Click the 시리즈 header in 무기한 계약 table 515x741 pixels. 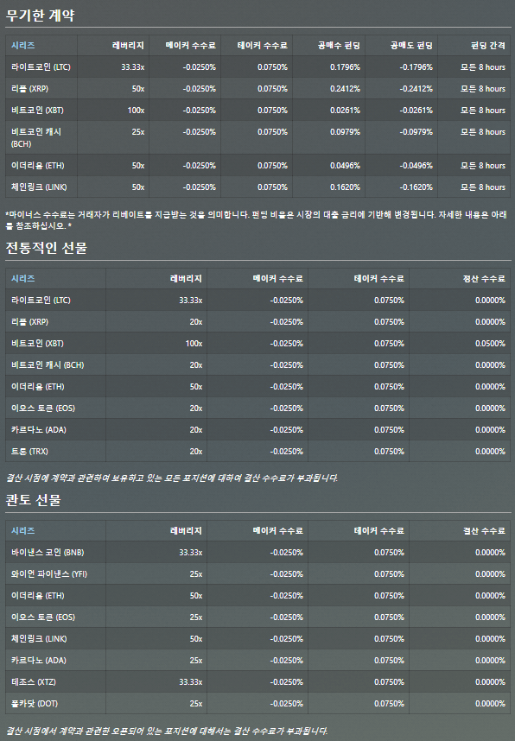point(22,46)
